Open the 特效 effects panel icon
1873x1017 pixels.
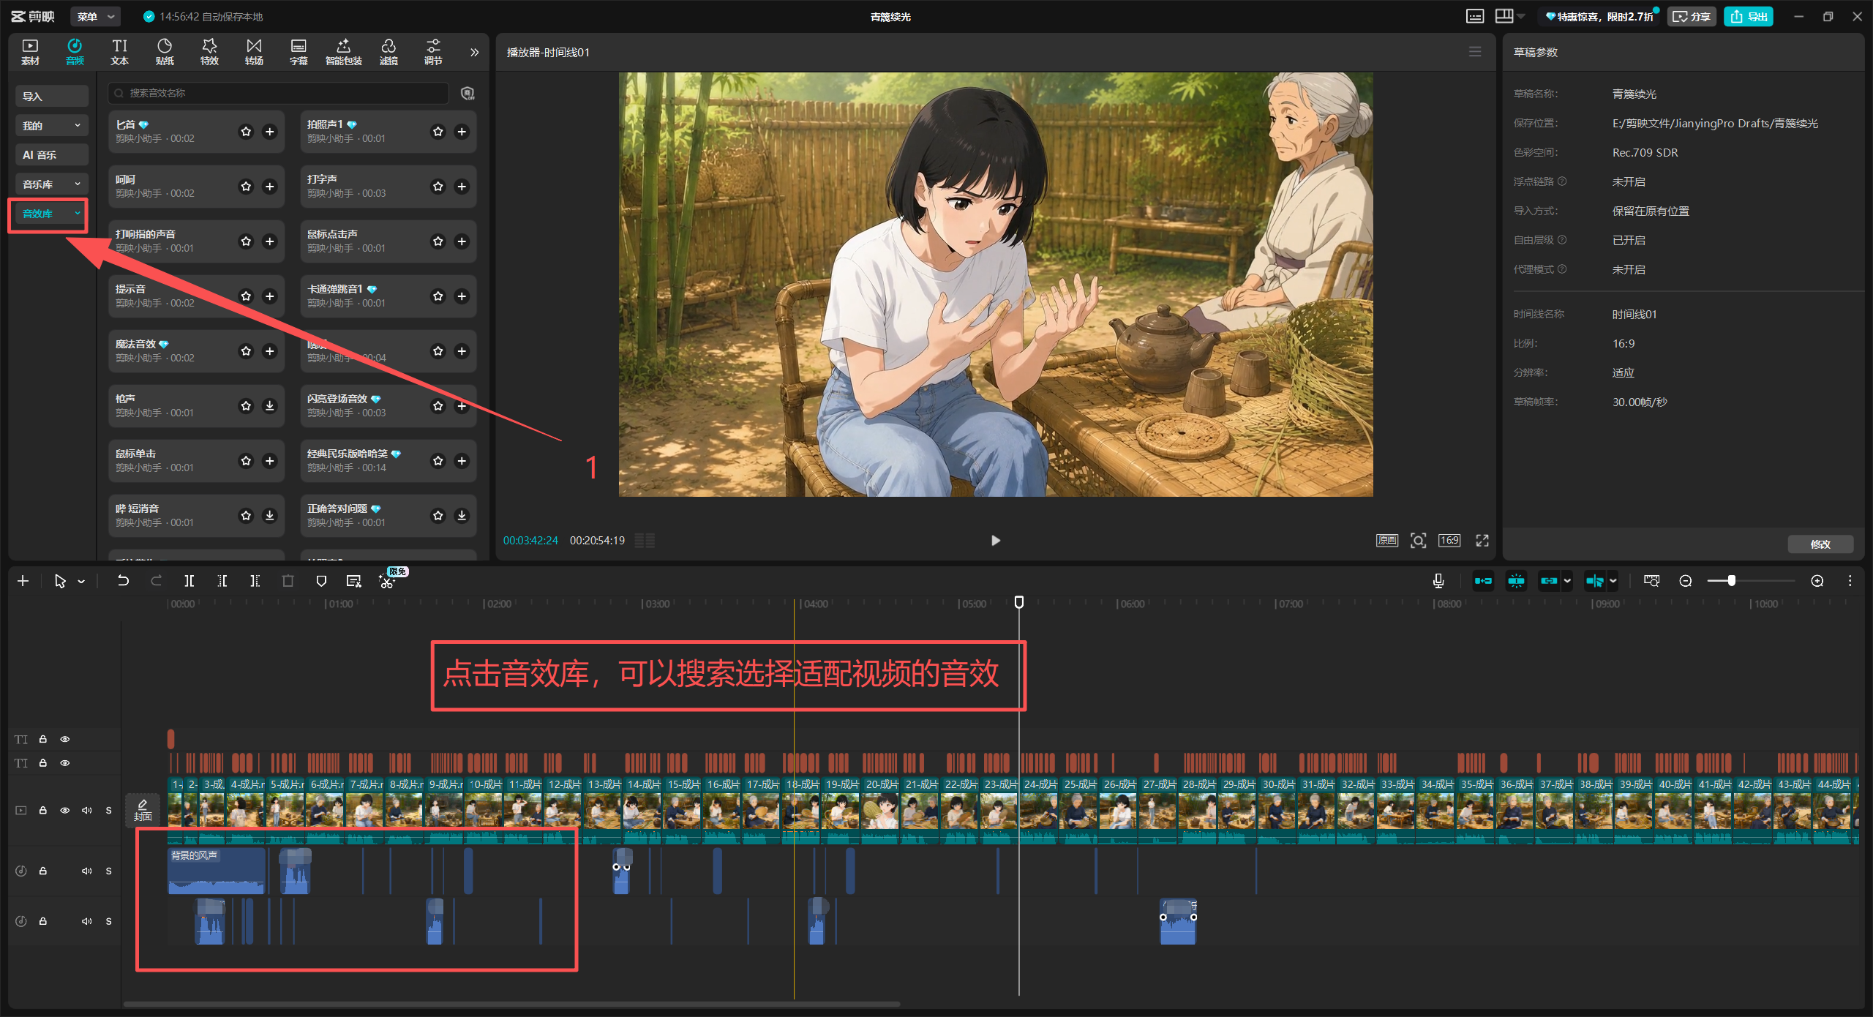click(x=209, y=52)
